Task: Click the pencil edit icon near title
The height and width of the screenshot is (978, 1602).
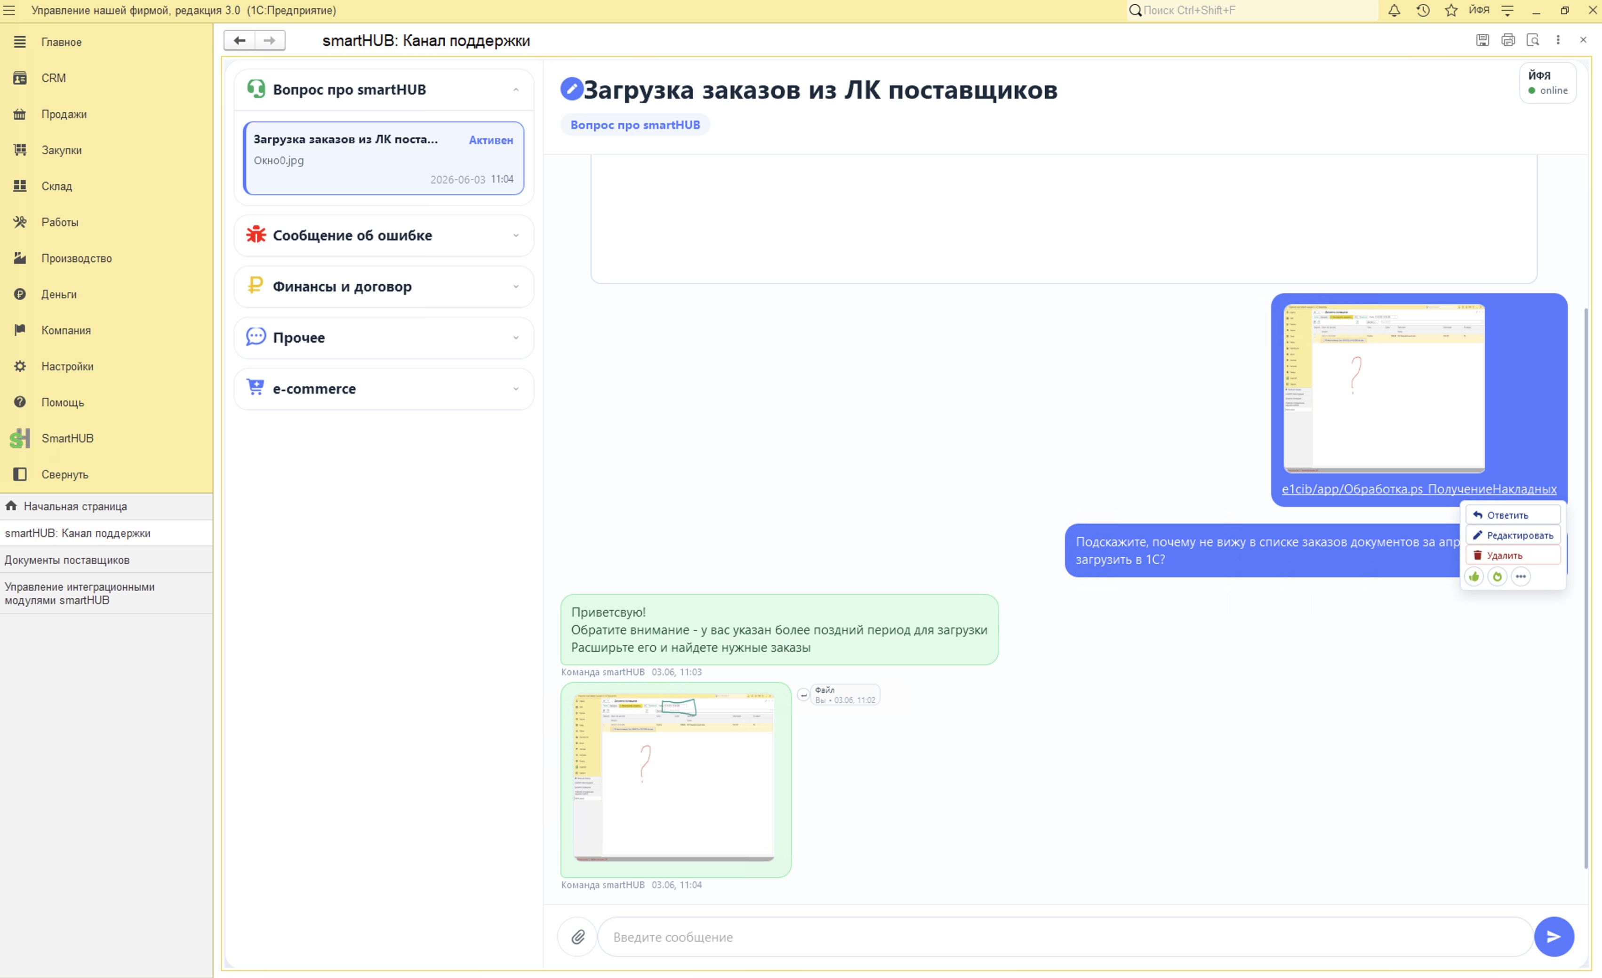Action: 571,89
